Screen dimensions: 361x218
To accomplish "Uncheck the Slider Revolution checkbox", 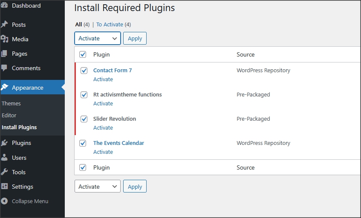I will (x=84, y=119).
